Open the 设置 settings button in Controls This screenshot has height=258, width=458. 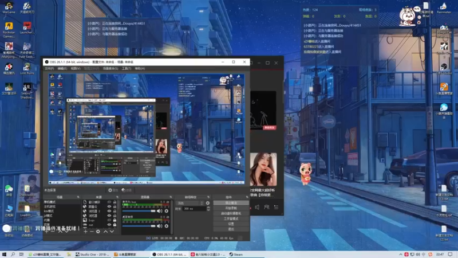point(231,224)
